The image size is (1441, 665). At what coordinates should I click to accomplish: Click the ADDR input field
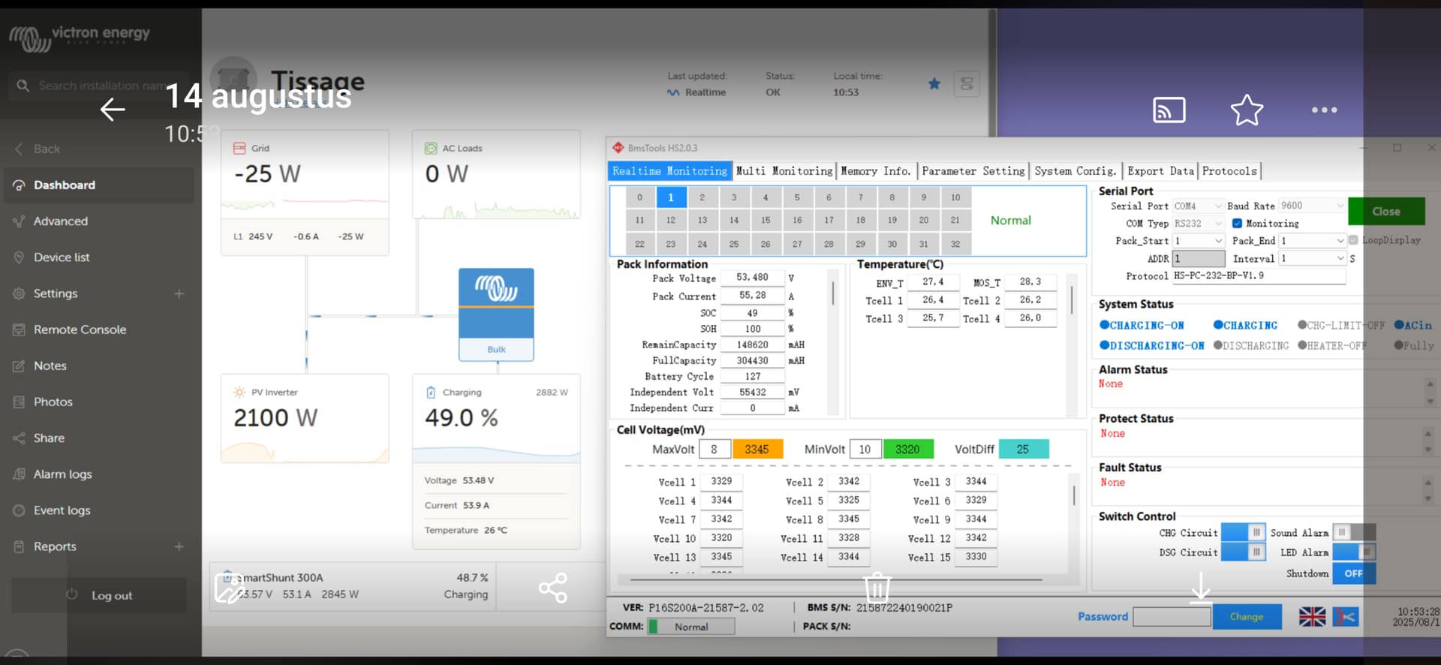coord(1198,258)
